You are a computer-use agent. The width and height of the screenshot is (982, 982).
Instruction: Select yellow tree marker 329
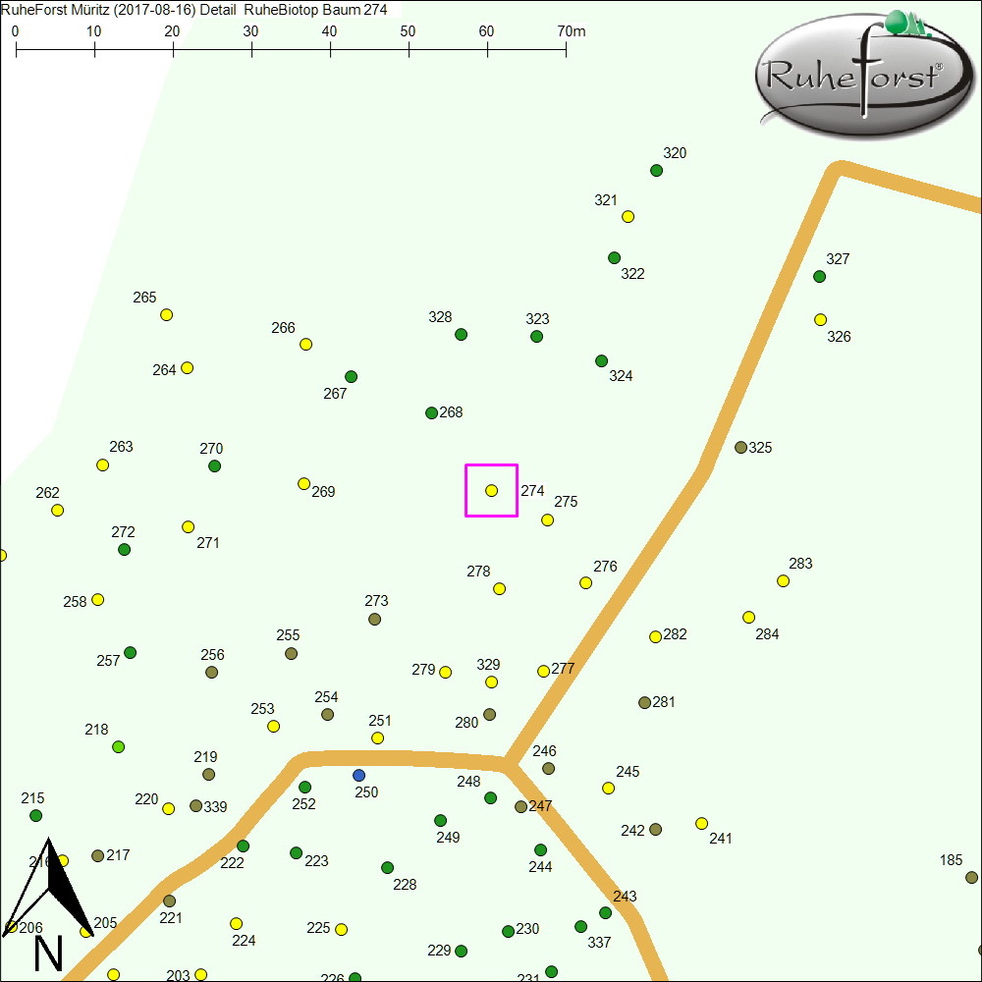(492, 682)
